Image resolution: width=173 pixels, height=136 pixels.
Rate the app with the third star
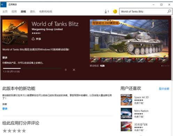click(14, 131)
